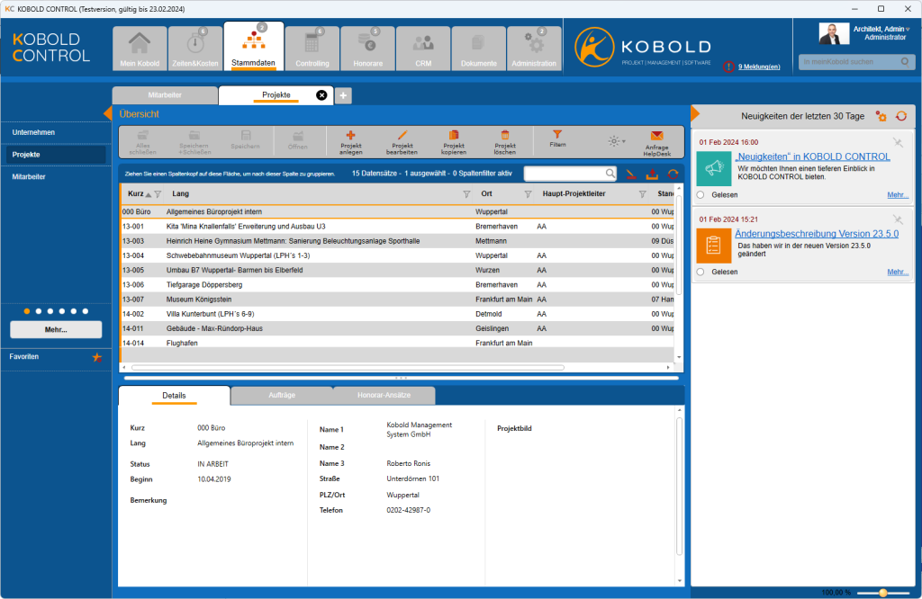
Task: Click the zoom slider handle
Action: 882,593
